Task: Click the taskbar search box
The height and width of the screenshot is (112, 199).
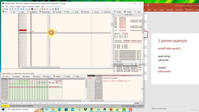Action: click(x=25, y=110)
